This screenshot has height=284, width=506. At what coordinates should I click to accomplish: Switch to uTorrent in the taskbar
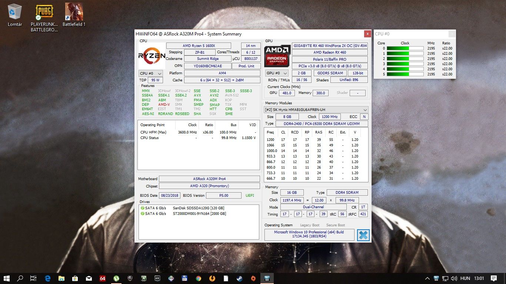coord(116,278)
